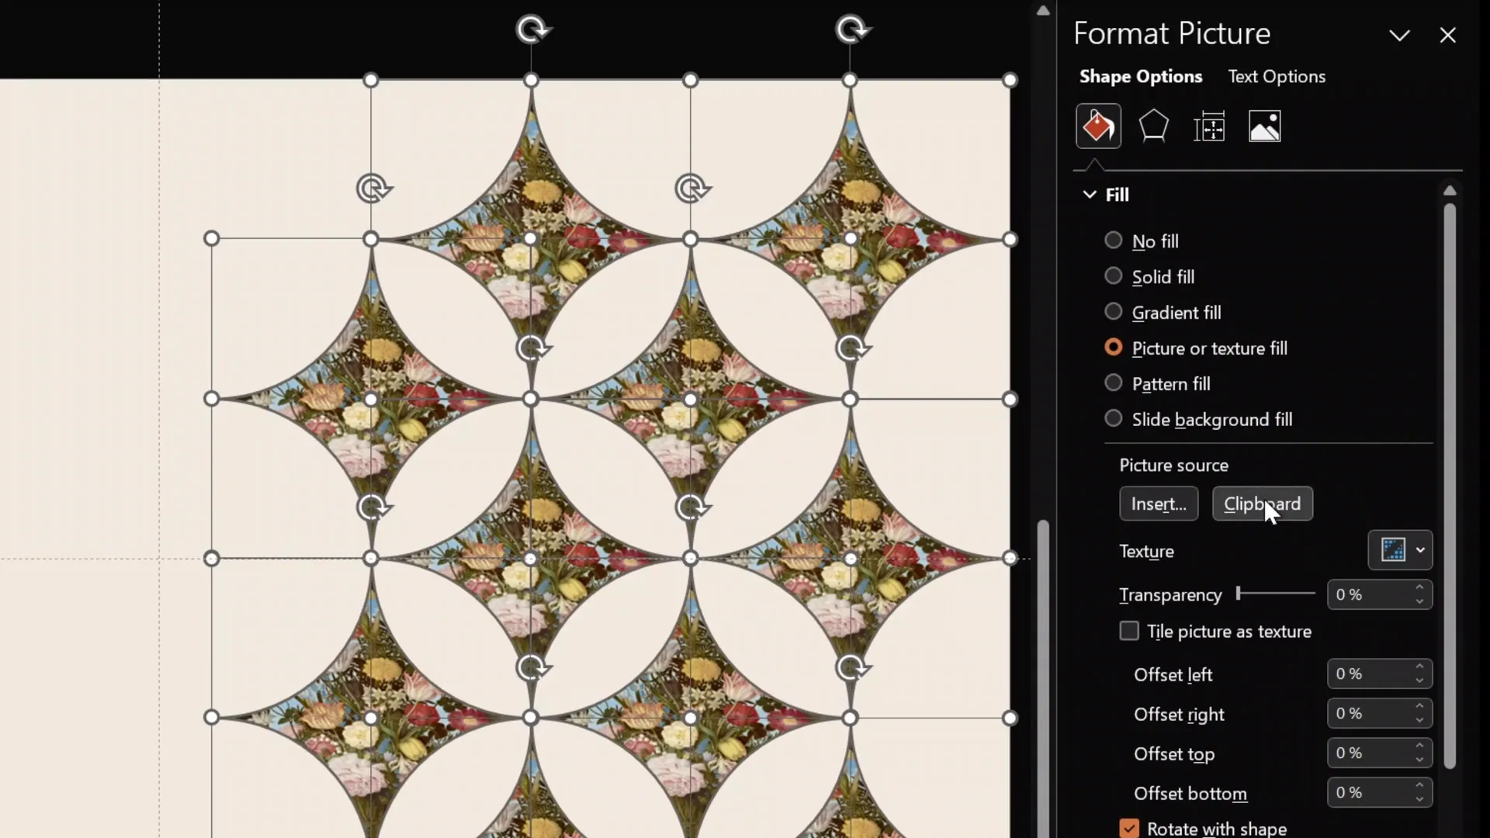The width and height of the screenshot is (1490, 838).
Task: Click the Offset top value field
Action: 1368,753
